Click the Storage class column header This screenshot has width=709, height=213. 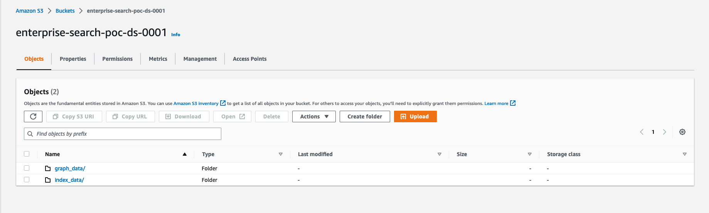pyautogui.click(x=564, y=154)
